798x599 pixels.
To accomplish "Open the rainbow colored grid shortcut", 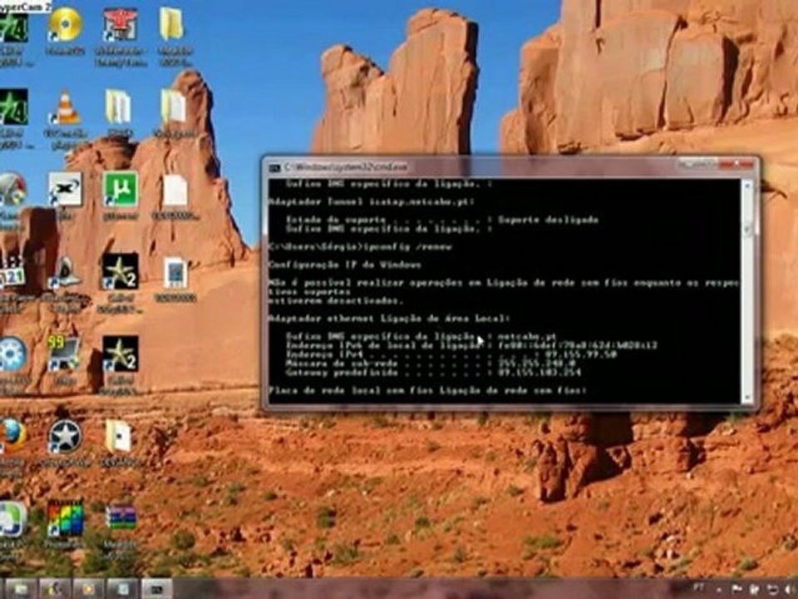I will click(65, 518).
